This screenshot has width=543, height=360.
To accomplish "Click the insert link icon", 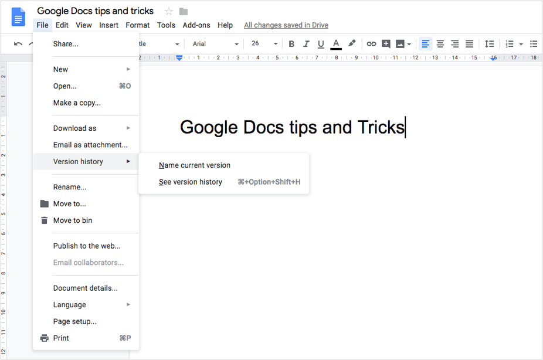I will tap(371, 44).
